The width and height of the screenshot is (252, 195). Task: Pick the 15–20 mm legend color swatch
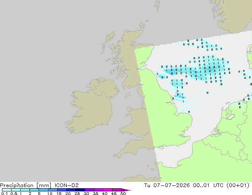coord(62,190)
